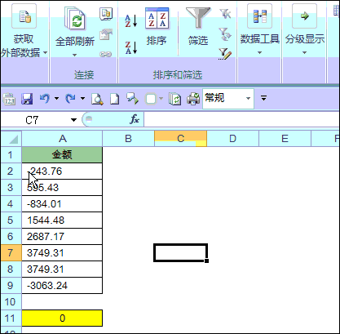Open Print Preview with the magnifier icon

(97, 99)
